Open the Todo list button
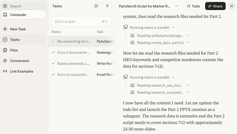 [x=193, y=6]
